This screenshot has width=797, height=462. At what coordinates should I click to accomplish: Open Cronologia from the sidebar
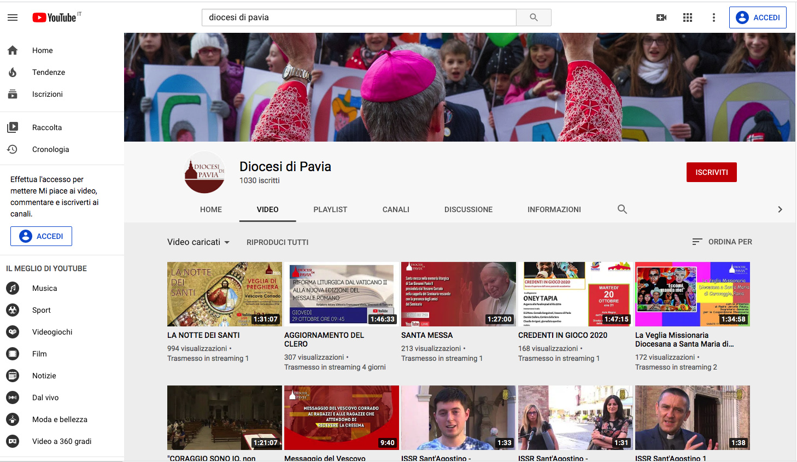[50, 149]
